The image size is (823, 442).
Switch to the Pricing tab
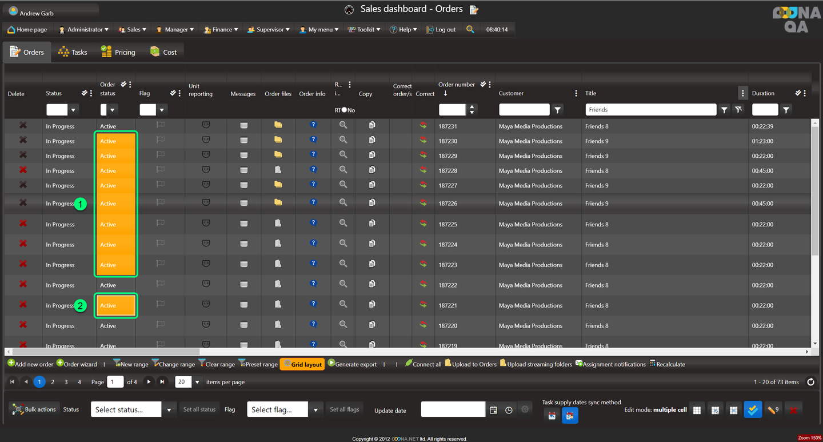click(x=118, y=52)
